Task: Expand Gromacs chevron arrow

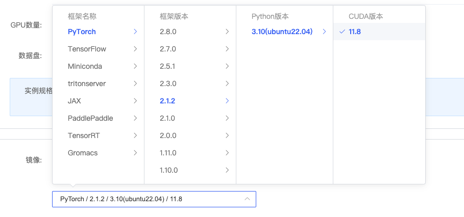Action: 135,153
